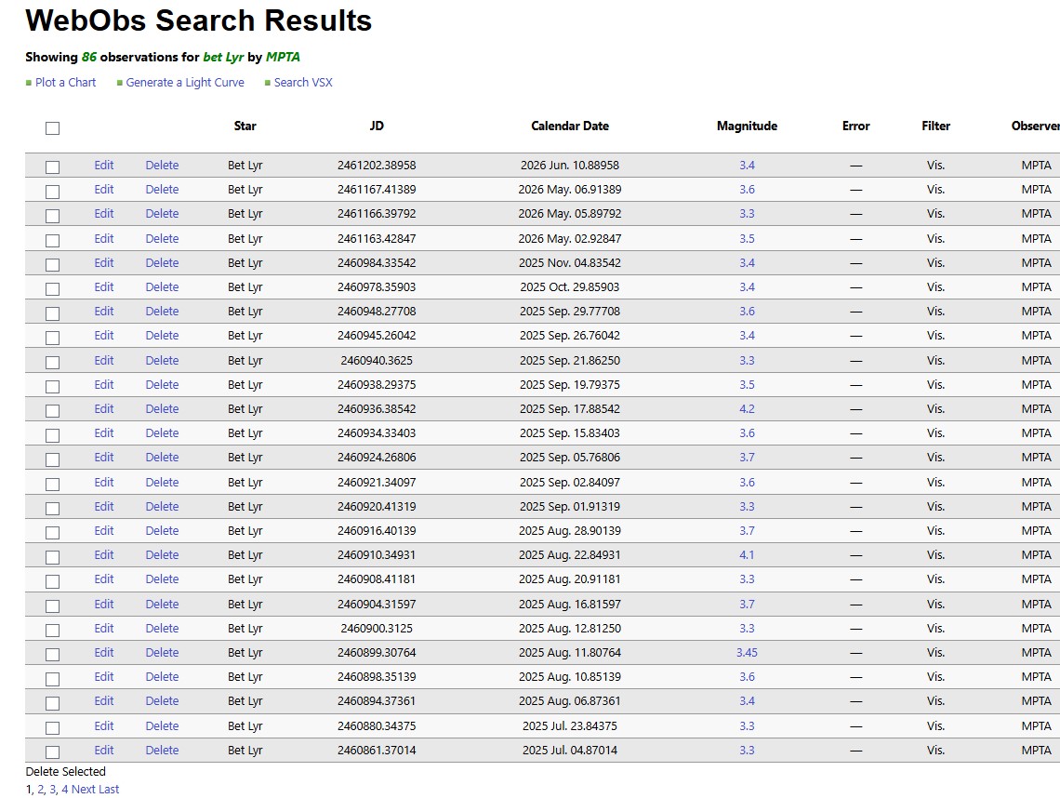Go to results page 4
Image resolution: width=1060 pixels, height=798 pixels.
(x=65, y=790)
